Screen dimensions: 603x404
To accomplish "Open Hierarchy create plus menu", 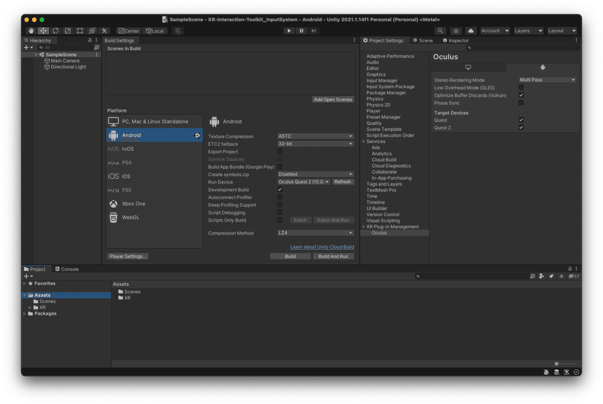I will point(28,47).
